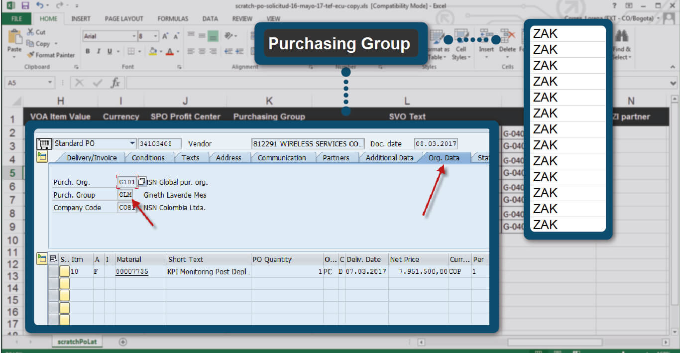Click the Save icon in quick access toolbar
The image size is (680, 353).
25,6
